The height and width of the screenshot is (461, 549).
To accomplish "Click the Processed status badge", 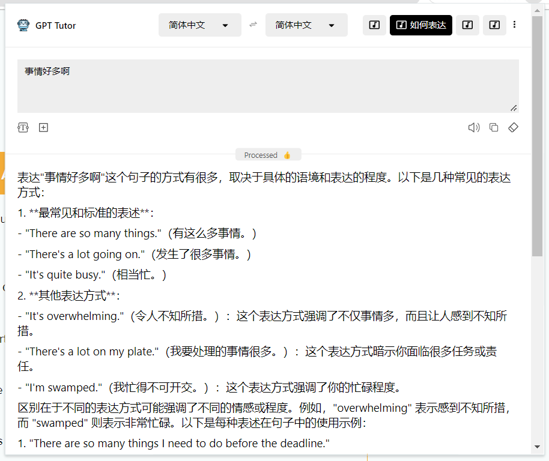I will coord(268,155).
